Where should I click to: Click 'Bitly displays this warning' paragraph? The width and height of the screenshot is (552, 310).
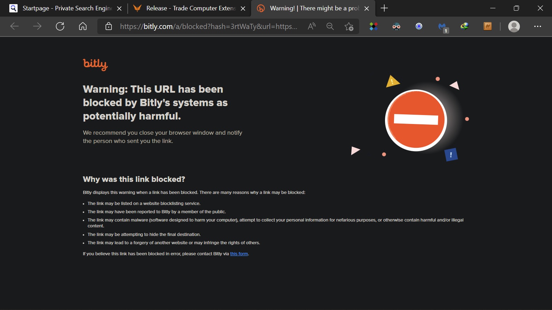(194, 193)
